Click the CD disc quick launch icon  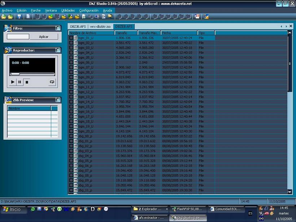(106, 209)
